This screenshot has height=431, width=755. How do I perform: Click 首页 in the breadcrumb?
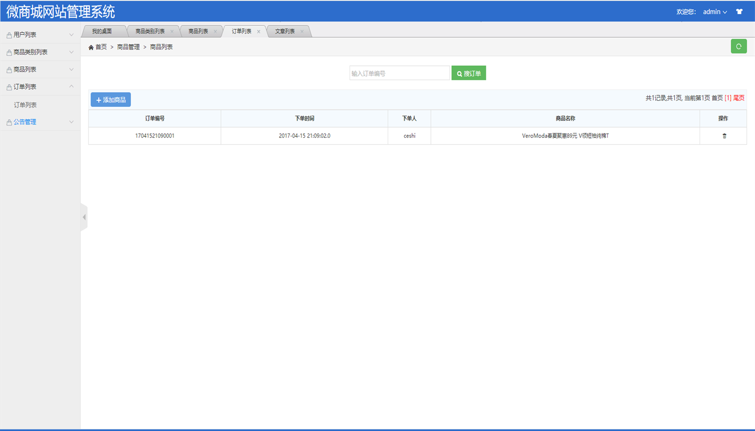point(101,47)
